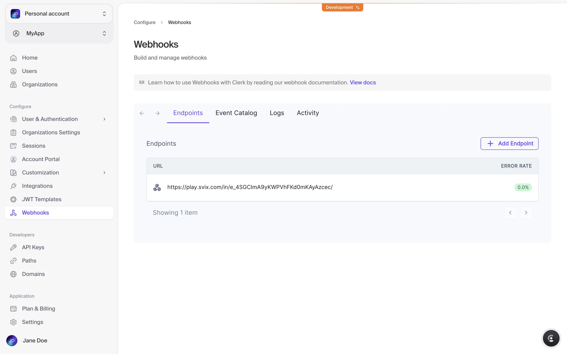Click the JWT Templates gear icon
This screenshot has height=354, width=567.
pos(13,199)
